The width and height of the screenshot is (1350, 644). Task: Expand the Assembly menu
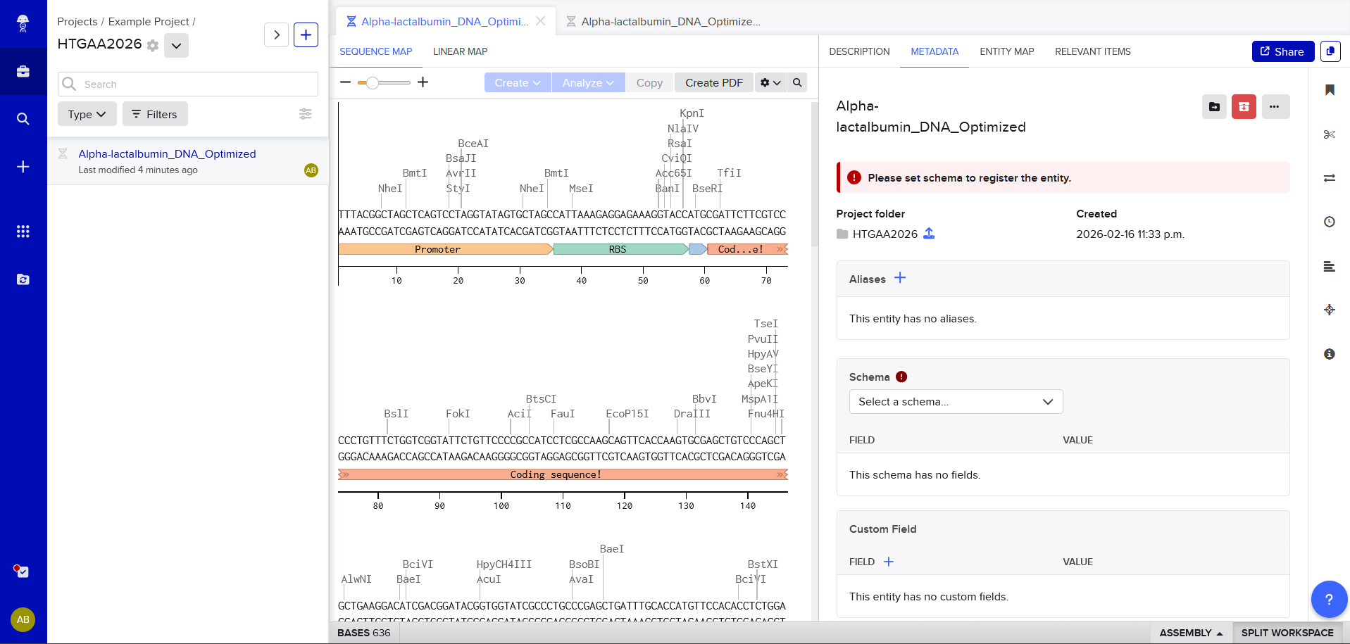[1191, 633]
